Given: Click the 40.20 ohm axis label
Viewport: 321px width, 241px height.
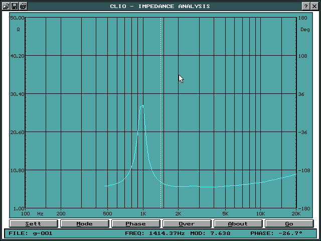Looking at the screenshot, I should (x=17, y=56).
